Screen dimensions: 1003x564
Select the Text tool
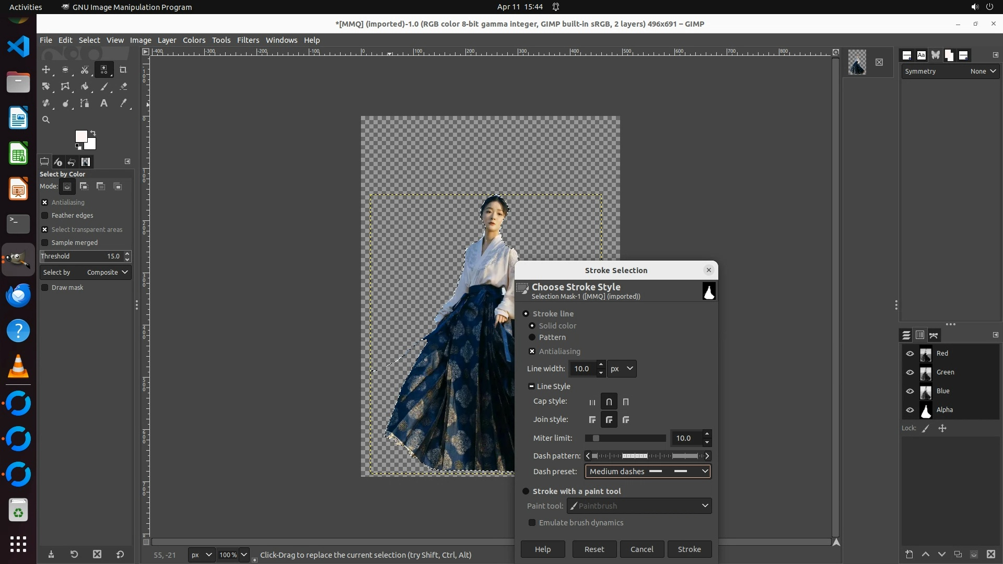[x=104, y=103]
